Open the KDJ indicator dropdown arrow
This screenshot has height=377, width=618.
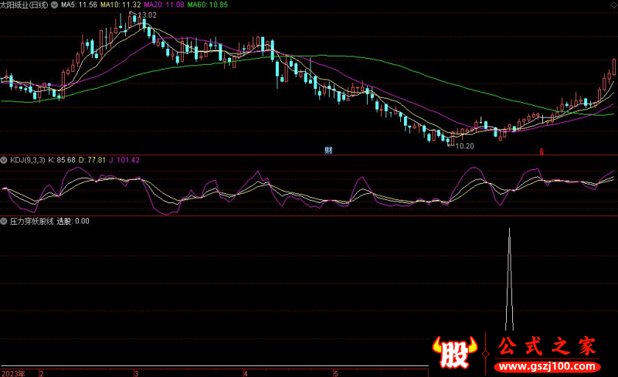point(5,160)
